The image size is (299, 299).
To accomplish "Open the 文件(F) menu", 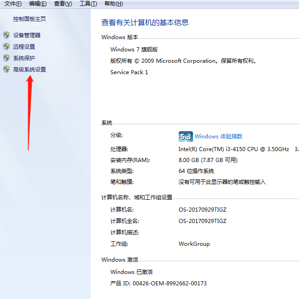I will [x=13, y=4].
